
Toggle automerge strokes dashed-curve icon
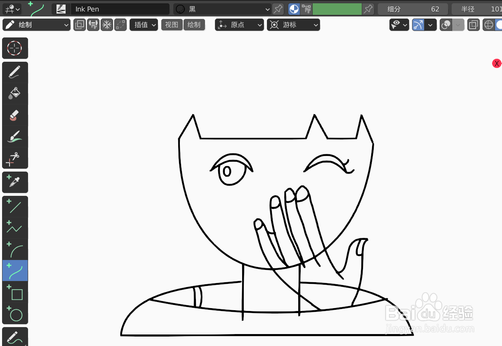pyautogui.click(x=120, y=25)
